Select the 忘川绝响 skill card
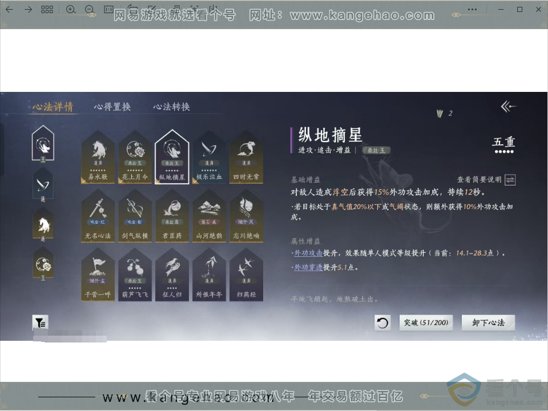 (246, 216)
